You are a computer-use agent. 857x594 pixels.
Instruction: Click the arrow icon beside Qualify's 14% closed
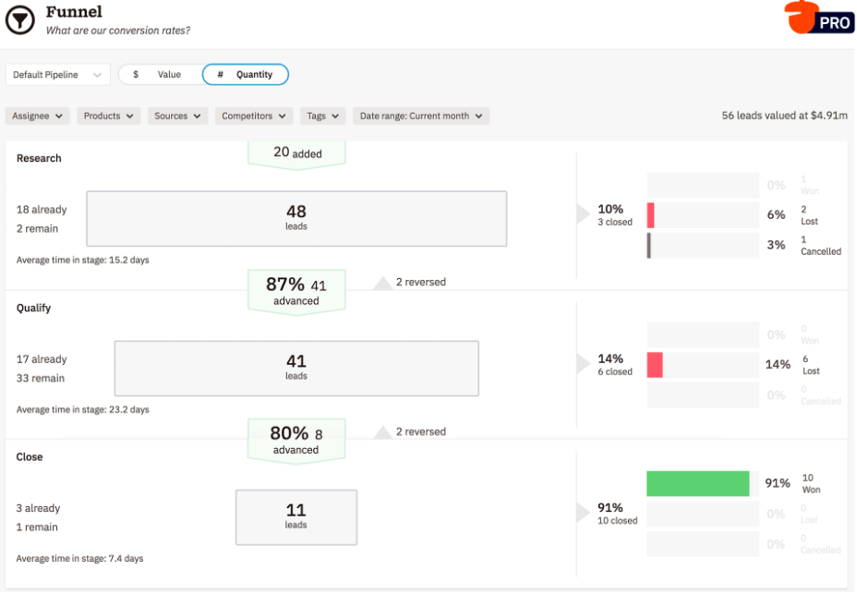coord(582,365)
